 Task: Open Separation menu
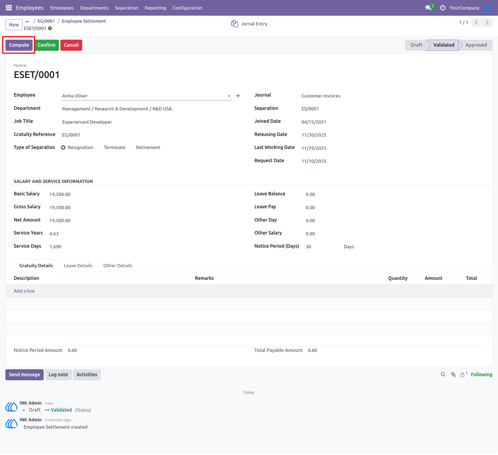coord(126,8)
